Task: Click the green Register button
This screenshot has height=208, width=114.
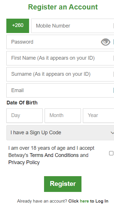Action: click(63, 184)
